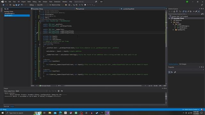Open the Assembly-CSharp project navigation dropdown
The height and width of the screenshot is (115, 205).
click(53, 9)
